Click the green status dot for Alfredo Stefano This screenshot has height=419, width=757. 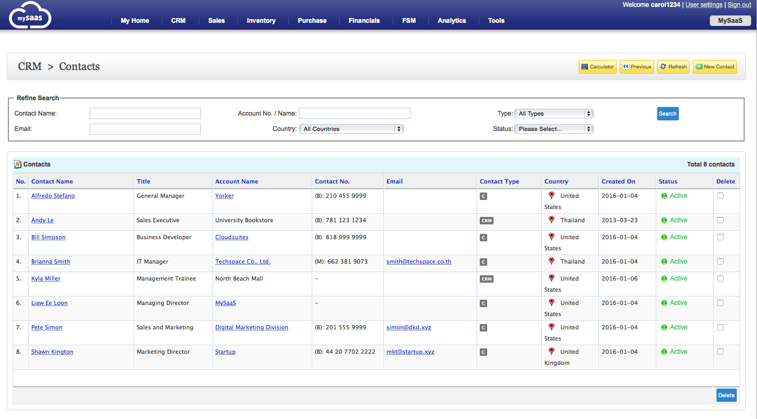pos(664,196)
